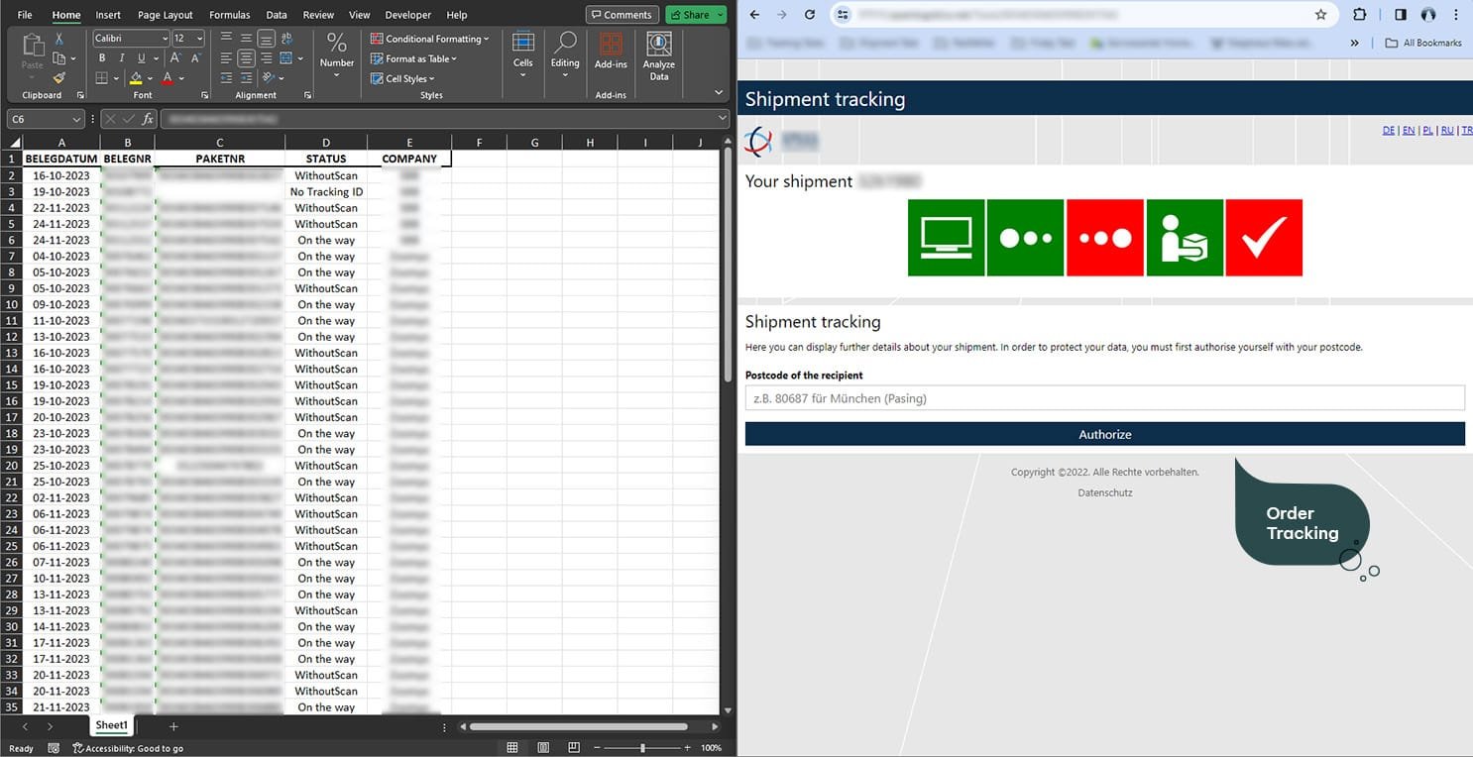
Task: Click the Insert Function fx icon
Action: coord(148,119)
